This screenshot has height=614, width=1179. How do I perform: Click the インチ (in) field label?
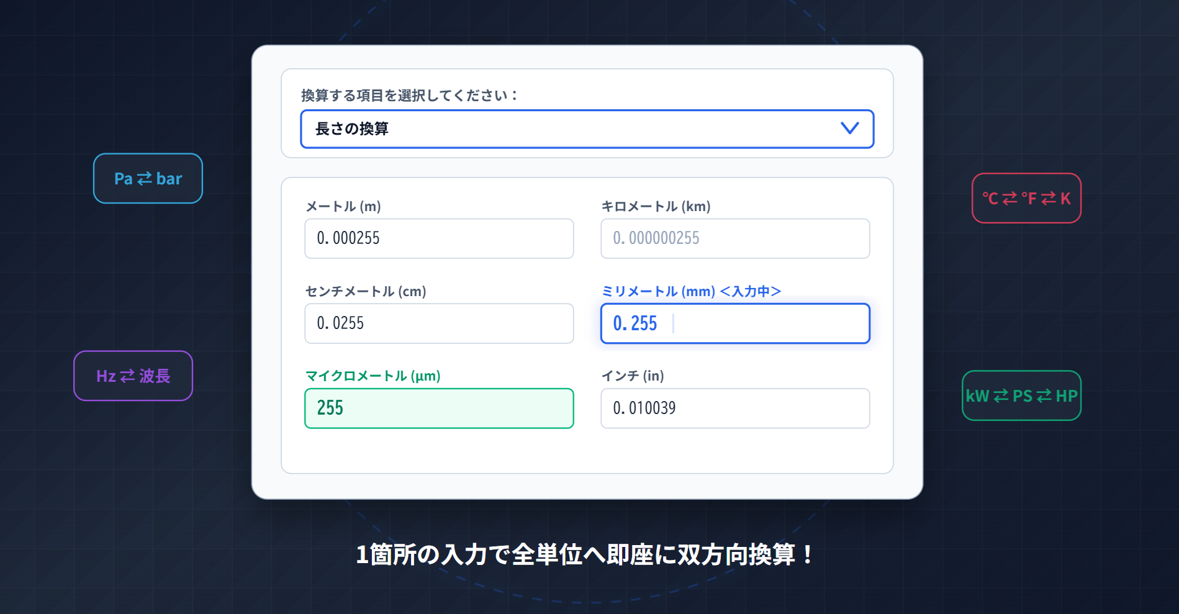(633, 376)
